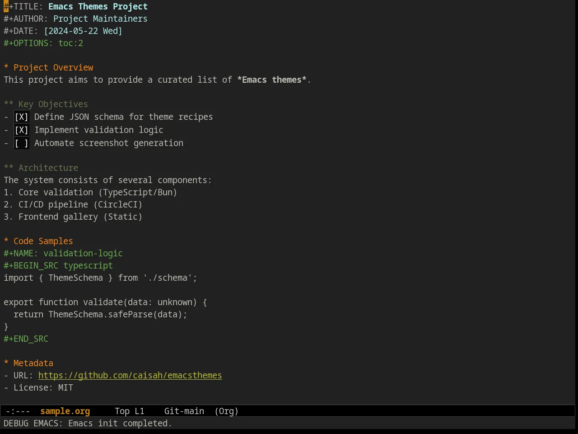This screenshot has height=434, width=578.
Task: Click the bold '*Emacs themes*' text
Action: point(272,80)
